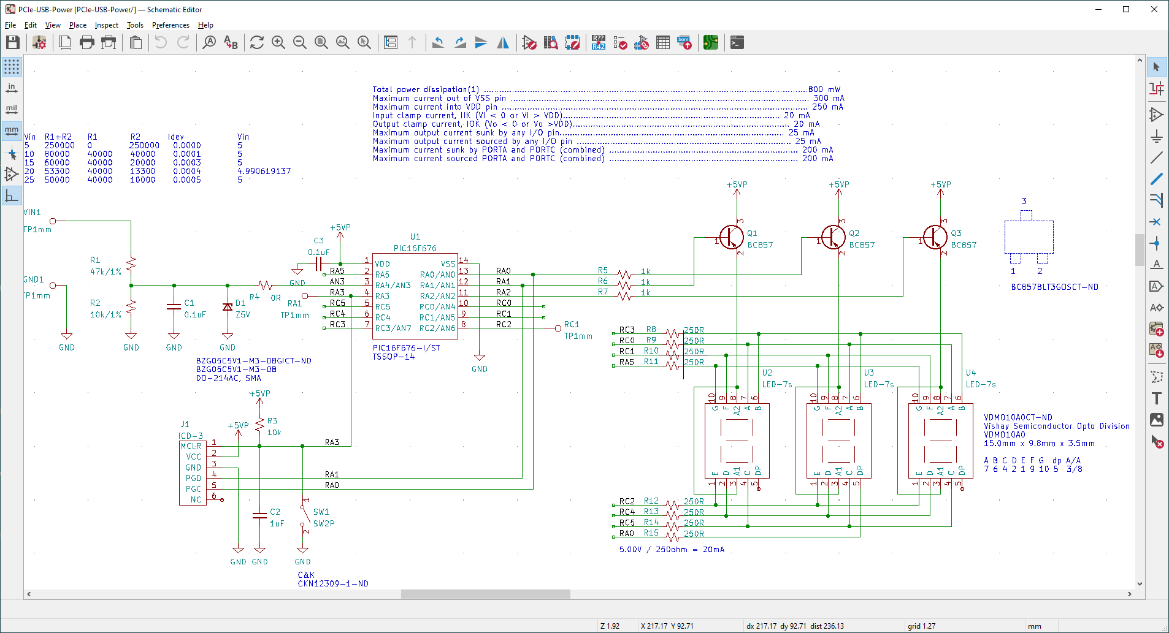
Task: Switch units to mils
Action: click(12, 110)
